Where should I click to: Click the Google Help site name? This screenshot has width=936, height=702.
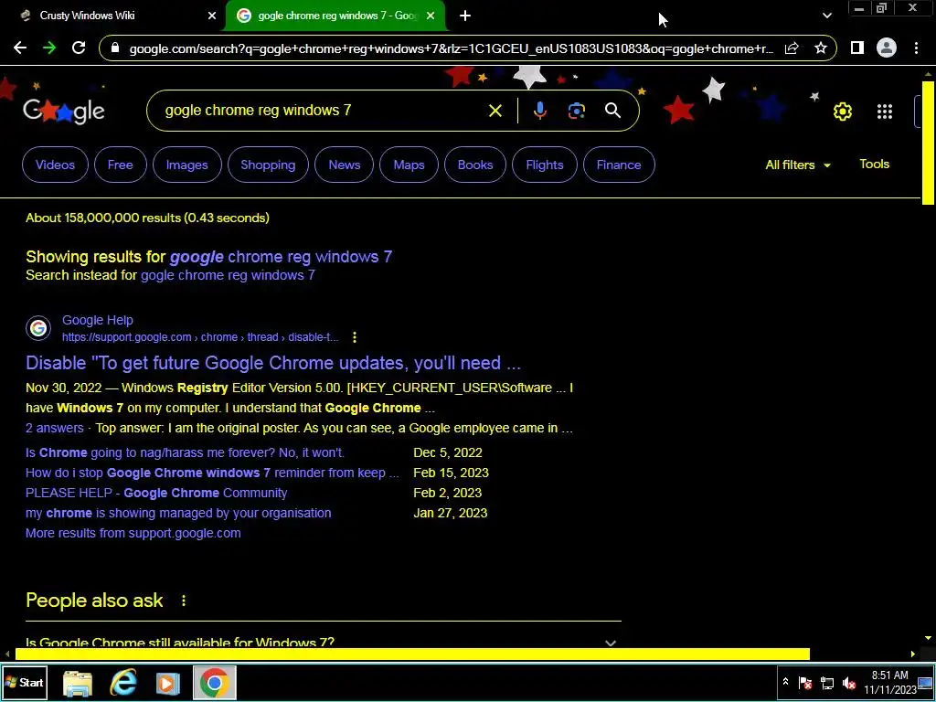pos(97,321)
